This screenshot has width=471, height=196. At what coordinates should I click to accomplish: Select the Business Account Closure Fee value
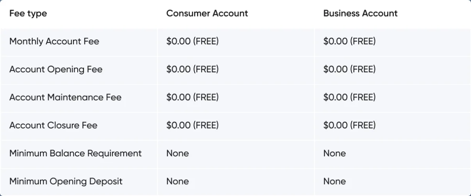(x=349, y=125)
